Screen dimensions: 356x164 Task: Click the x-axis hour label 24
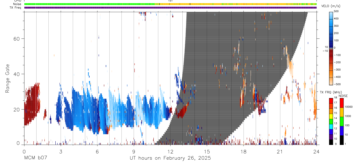pyautogui.click(x=316, y=151)
